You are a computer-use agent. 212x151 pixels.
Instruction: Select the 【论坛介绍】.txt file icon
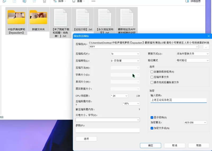[82, 18]
